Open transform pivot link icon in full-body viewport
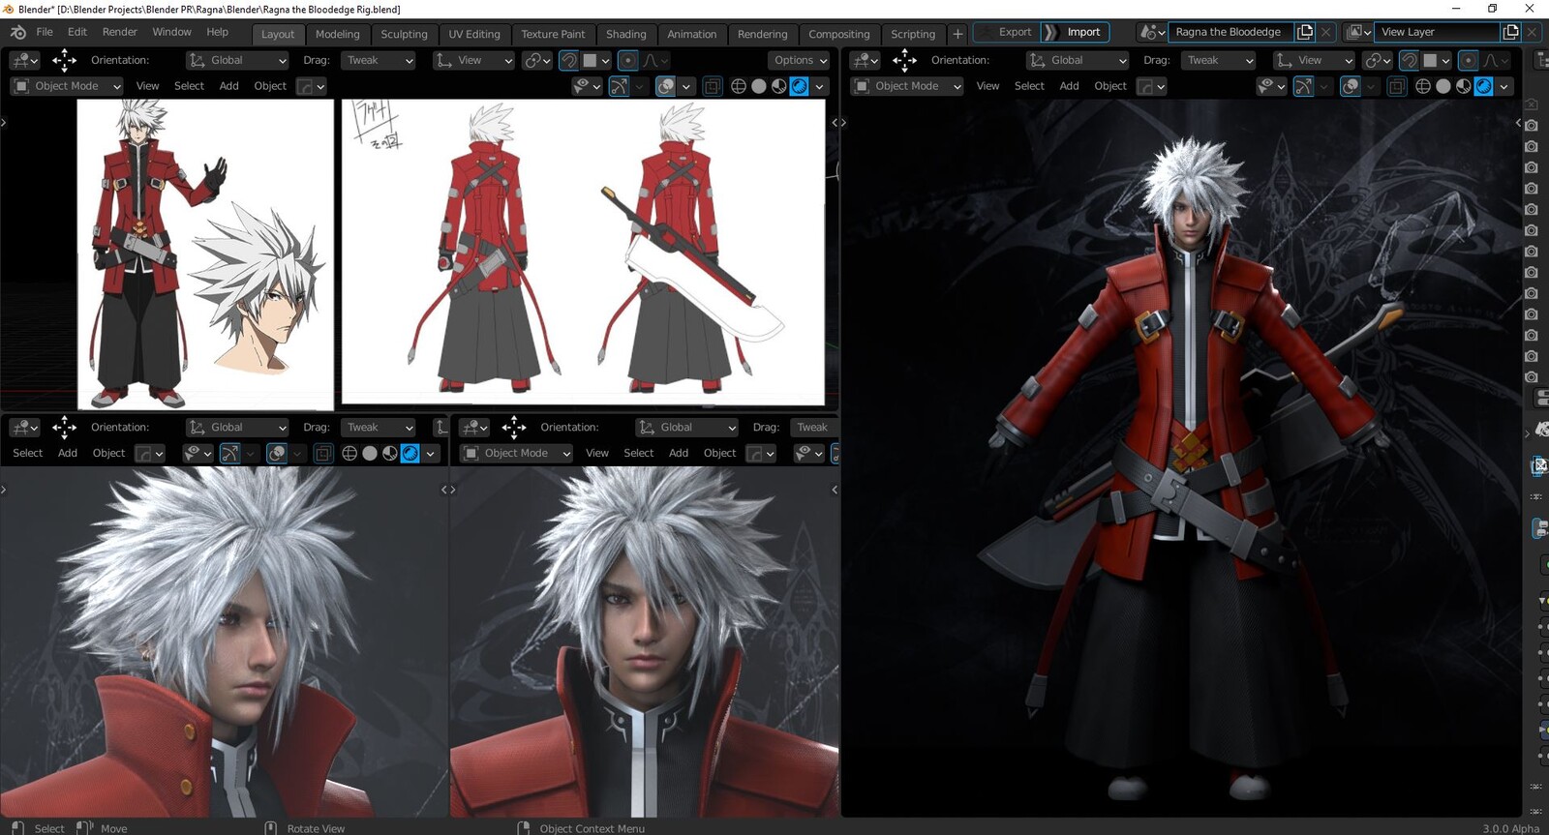Screen dimensions: 1549x835 tap(1378, 60)
